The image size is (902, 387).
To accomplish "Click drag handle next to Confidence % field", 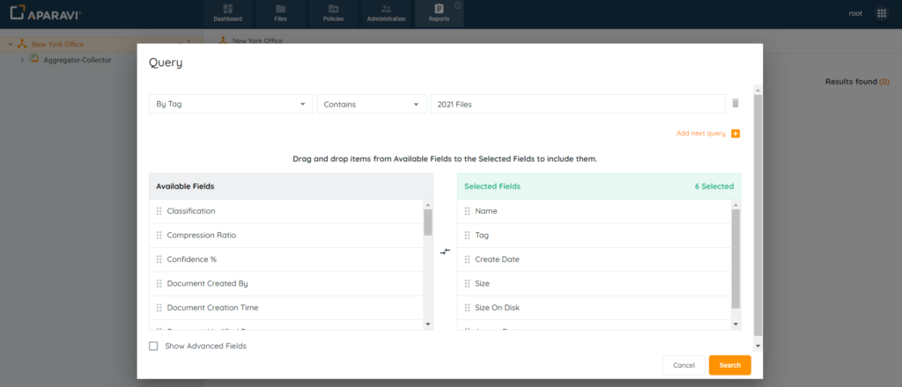I will (x=159, y=259).
